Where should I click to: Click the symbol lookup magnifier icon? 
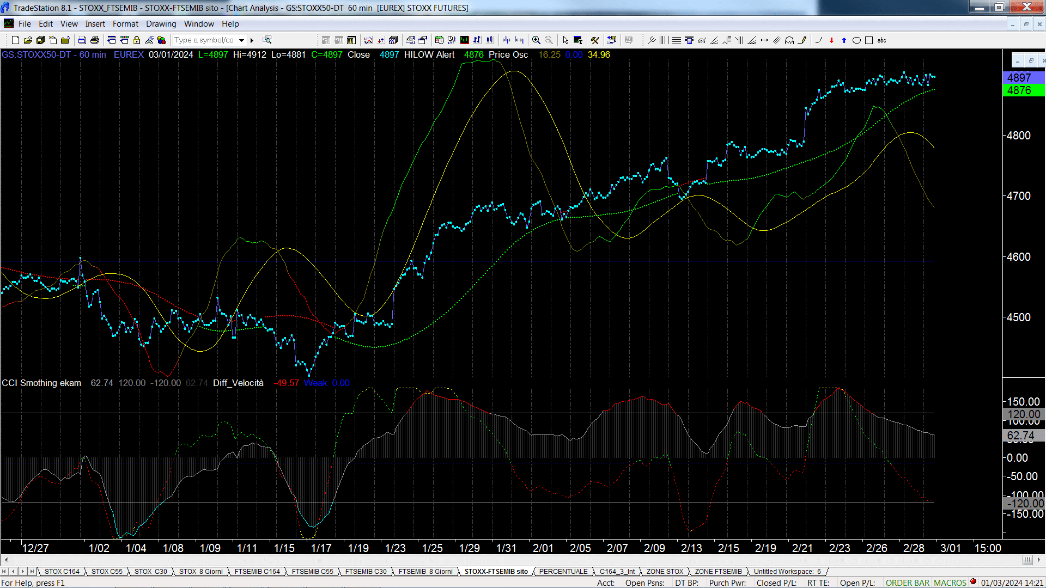(267, 40)
